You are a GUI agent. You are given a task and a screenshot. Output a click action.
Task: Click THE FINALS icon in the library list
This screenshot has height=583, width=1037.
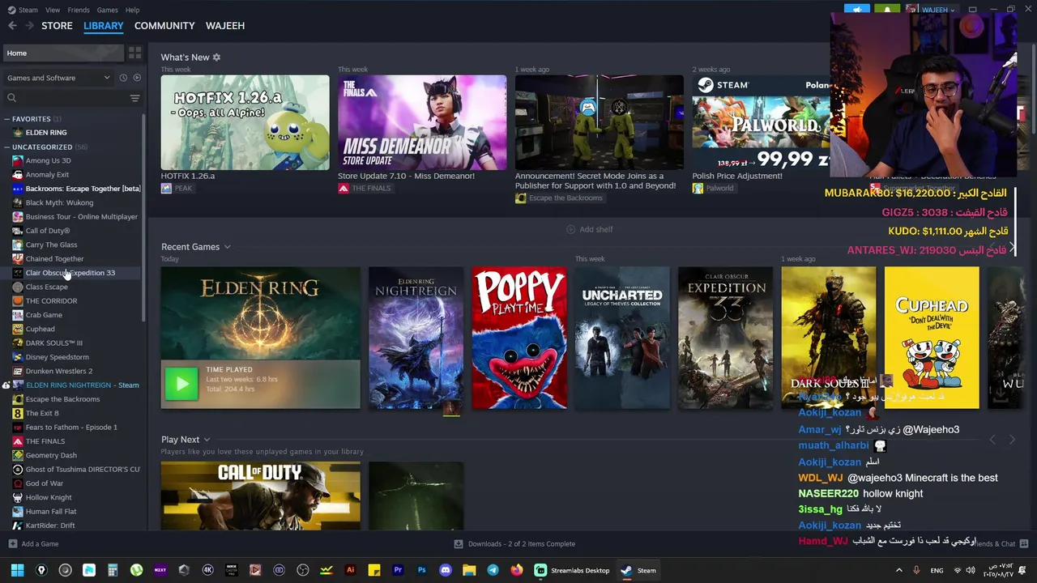pos(18,441)
